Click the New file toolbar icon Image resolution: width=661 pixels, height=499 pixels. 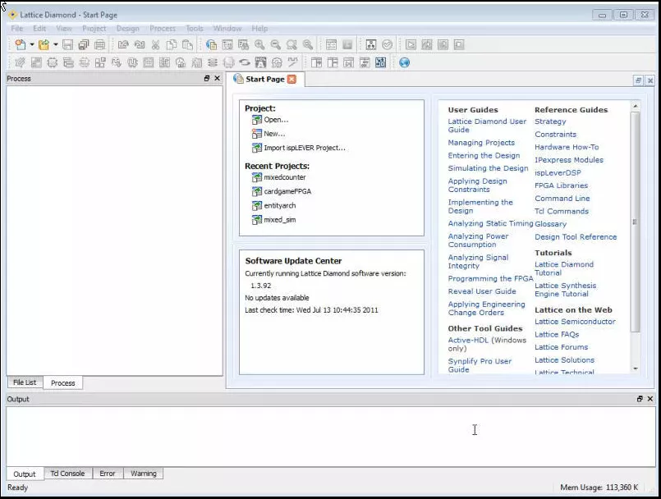point(20,44)
